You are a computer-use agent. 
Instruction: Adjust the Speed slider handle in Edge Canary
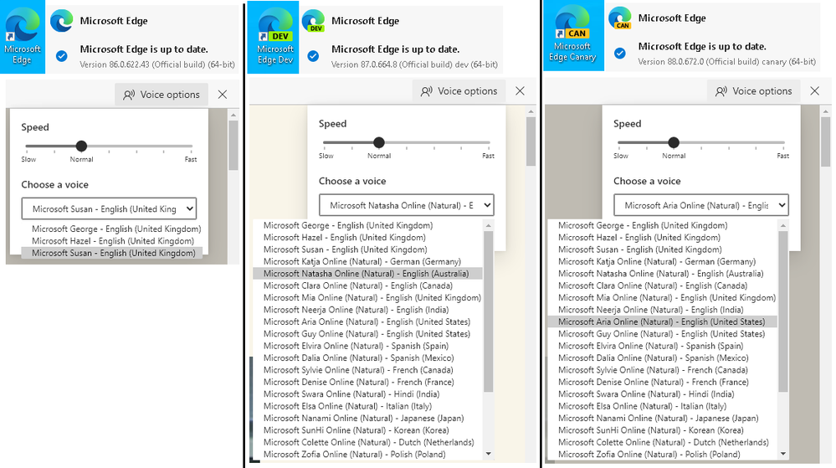click(x=674, y=142)
